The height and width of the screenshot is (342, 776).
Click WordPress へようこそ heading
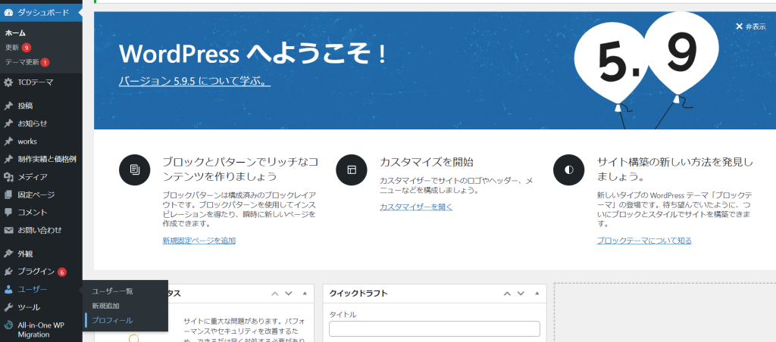tap(252, 54)
